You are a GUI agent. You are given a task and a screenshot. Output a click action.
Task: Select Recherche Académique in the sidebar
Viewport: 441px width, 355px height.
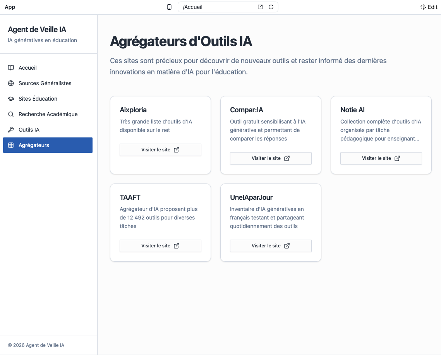[48, 114]
